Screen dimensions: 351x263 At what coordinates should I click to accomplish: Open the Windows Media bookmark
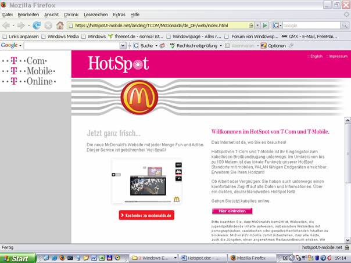pos(60,36)
